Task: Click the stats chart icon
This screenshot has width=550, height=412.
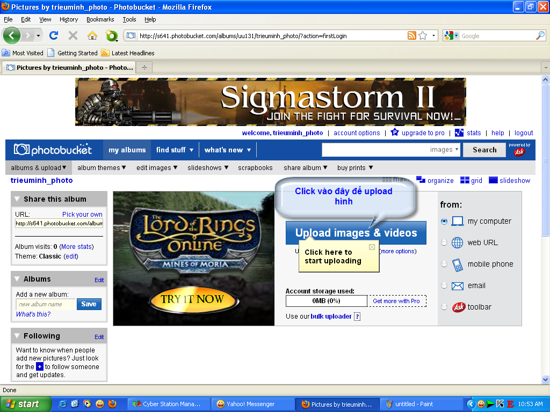Action: click(x=459, y=133)
